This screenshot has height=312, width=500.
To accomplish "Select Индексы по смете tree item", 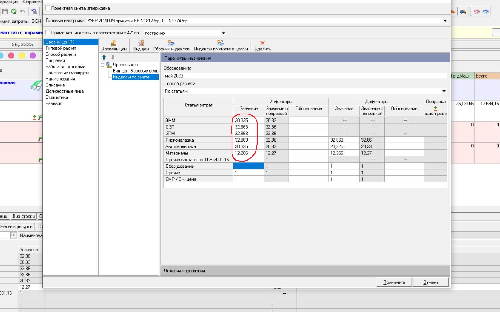I will 135,77.
